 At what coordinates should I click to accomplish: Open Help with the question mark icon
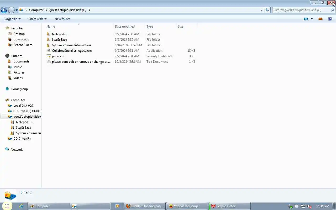[x=330, y=19]
